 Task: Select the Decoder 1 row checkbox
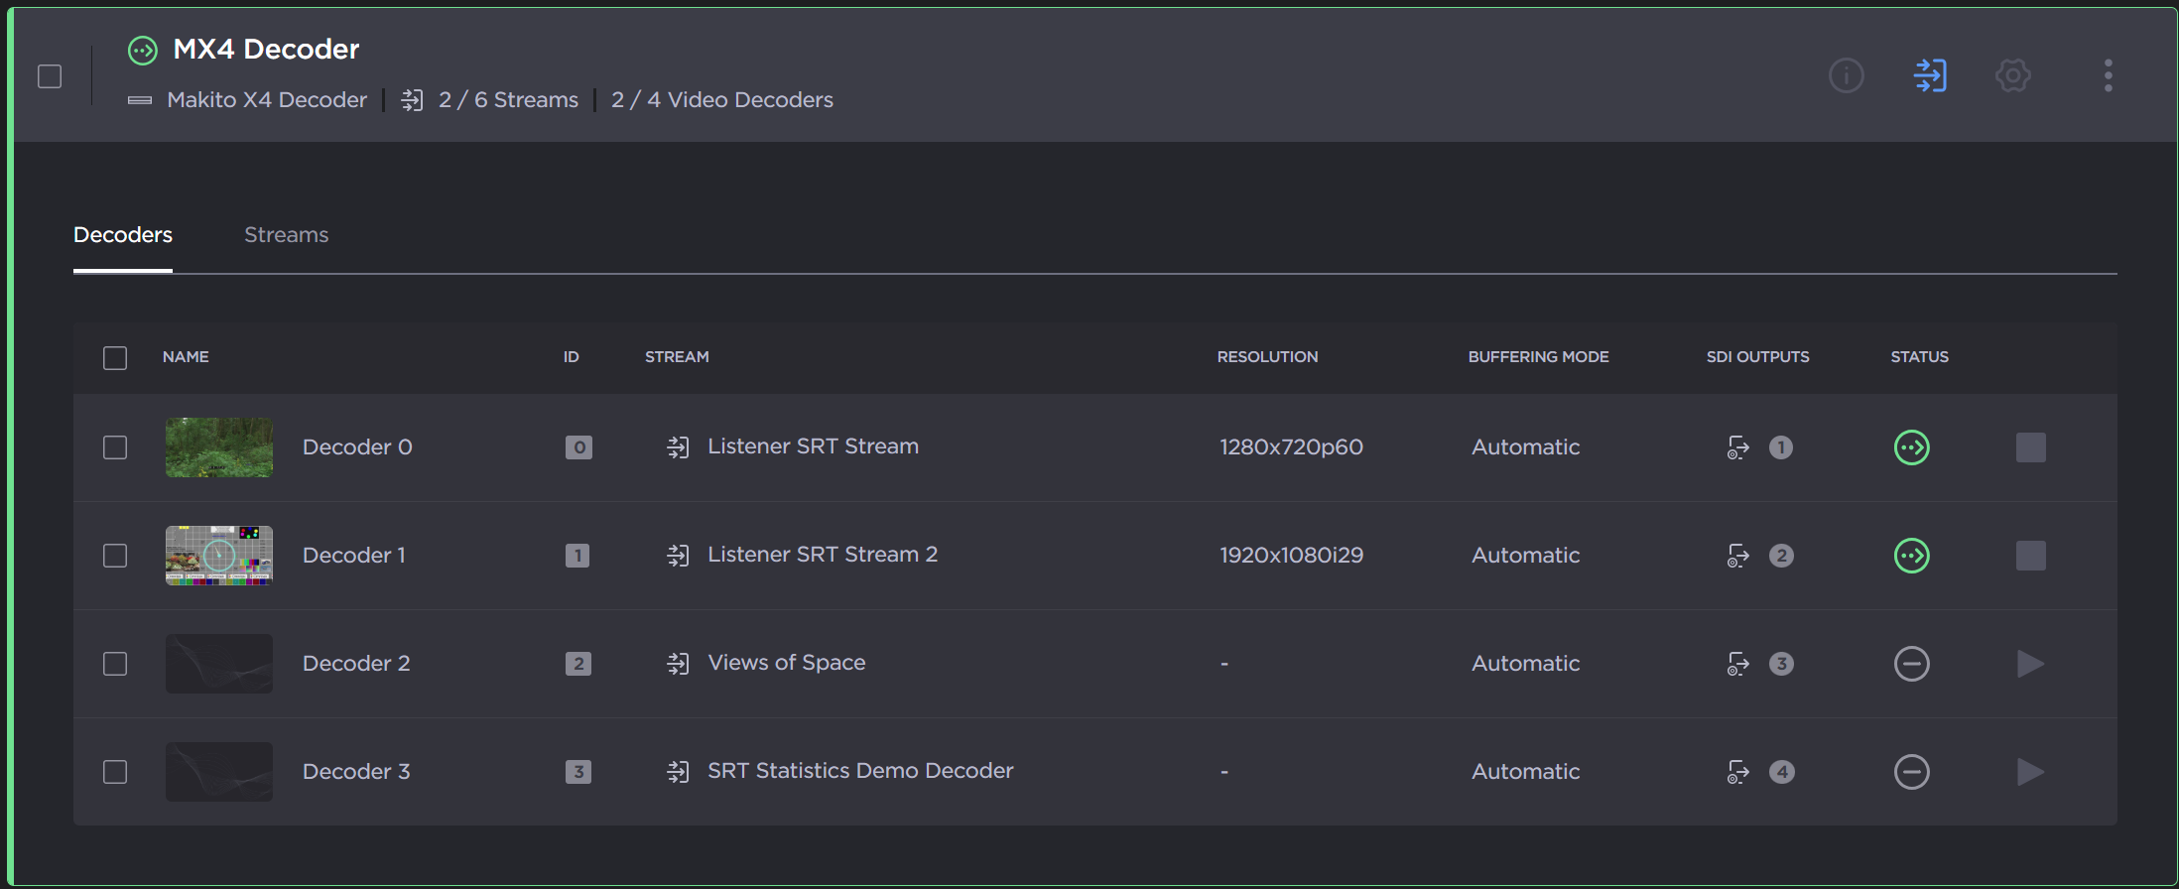pyautogui.click(x=115, y=556)
